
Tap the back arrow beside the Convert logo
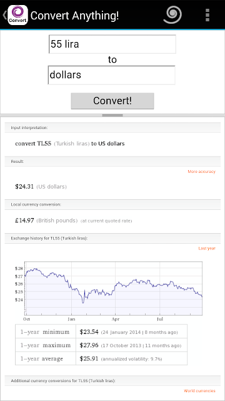point(4,15)
